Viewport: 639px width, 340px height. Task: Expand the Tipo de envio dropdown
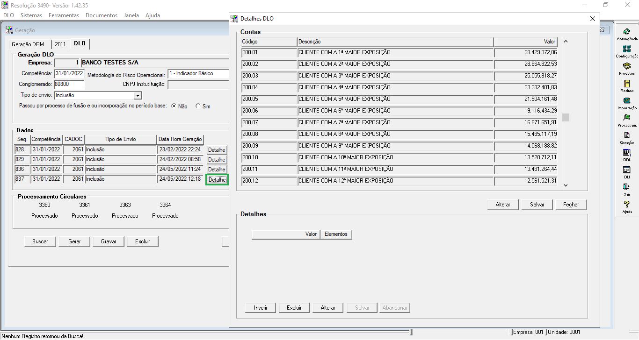pos(138,96)
